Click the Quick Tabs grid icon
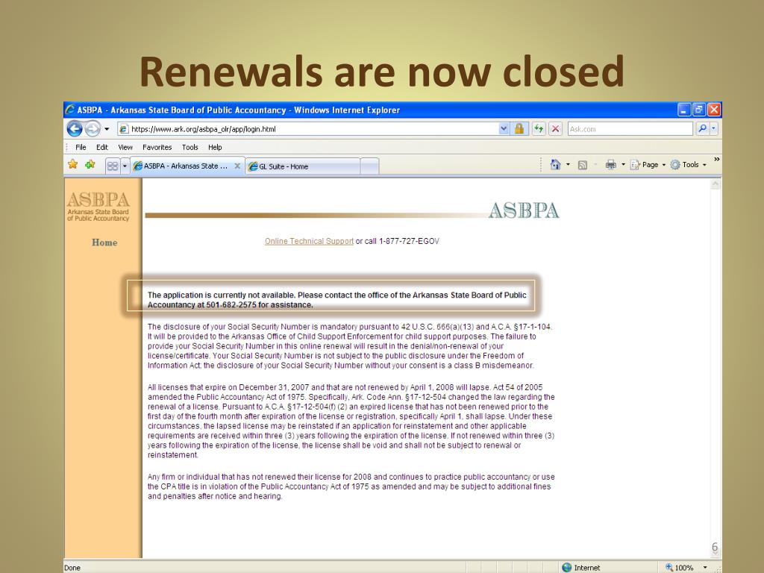 [x=113, y=166]
